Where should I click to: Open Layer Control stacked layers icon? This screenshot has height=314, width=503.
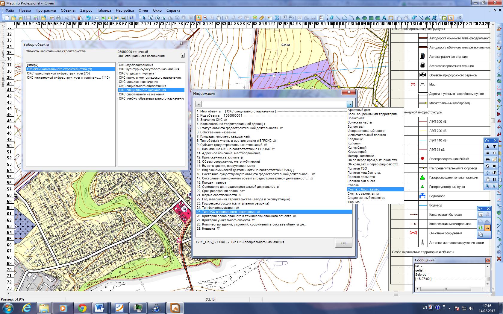tap(255, 18)
